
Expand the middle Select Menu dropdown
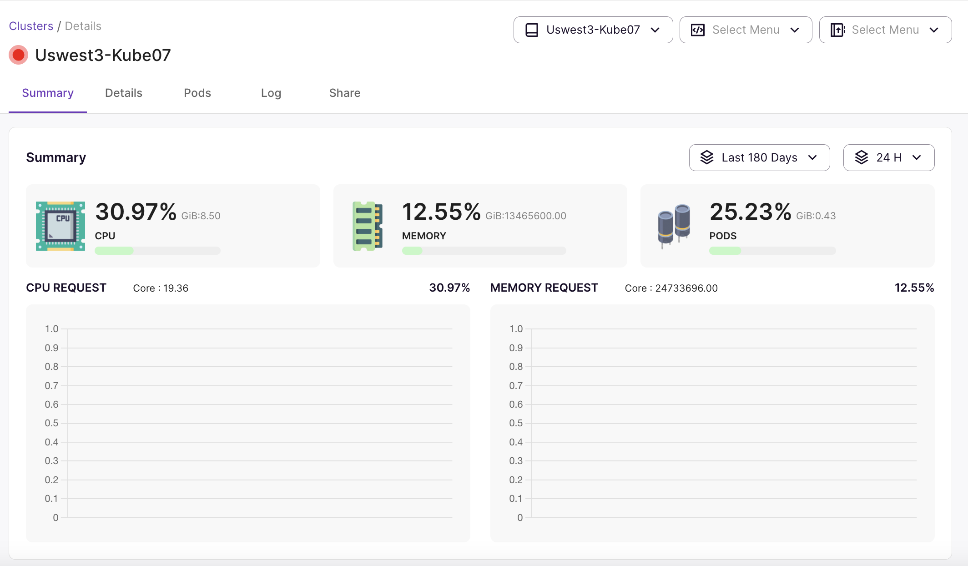click(x=746, y=30)
